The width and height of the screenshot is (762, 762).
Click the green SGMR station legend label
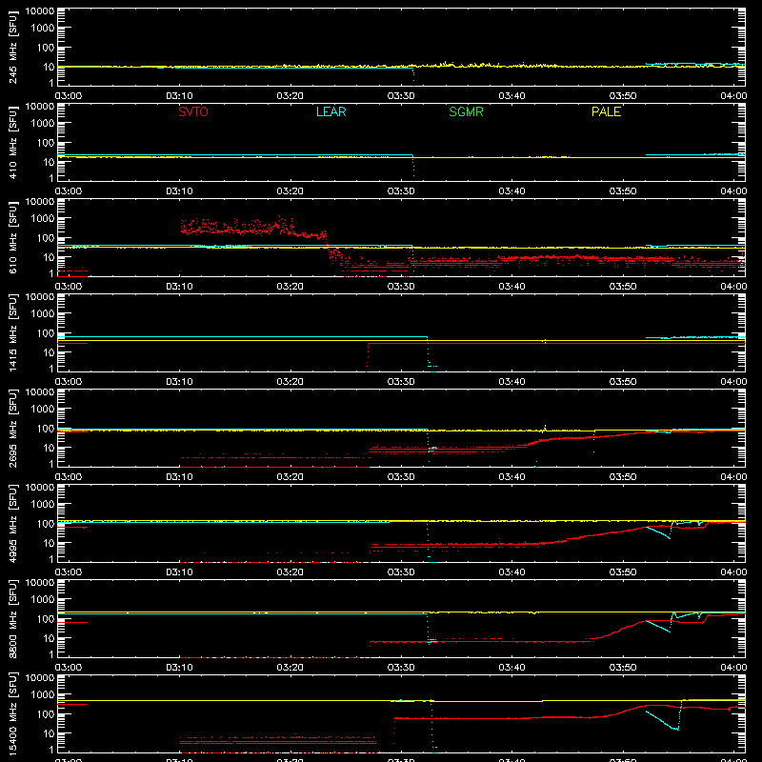tap(466, 111)
